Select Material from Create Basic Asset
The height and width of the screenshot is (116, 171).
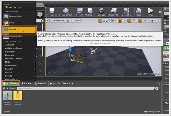click(x=19, y=29)
